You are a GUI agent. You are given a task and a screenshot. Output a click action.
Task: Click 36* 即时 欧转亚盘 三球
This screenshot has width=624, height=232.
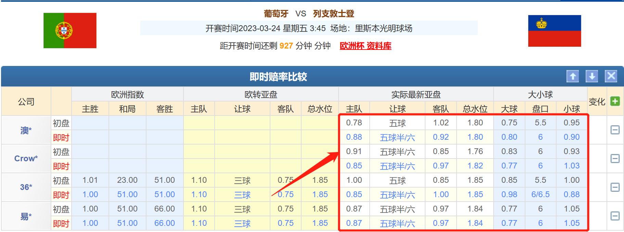tap(242, 195)
